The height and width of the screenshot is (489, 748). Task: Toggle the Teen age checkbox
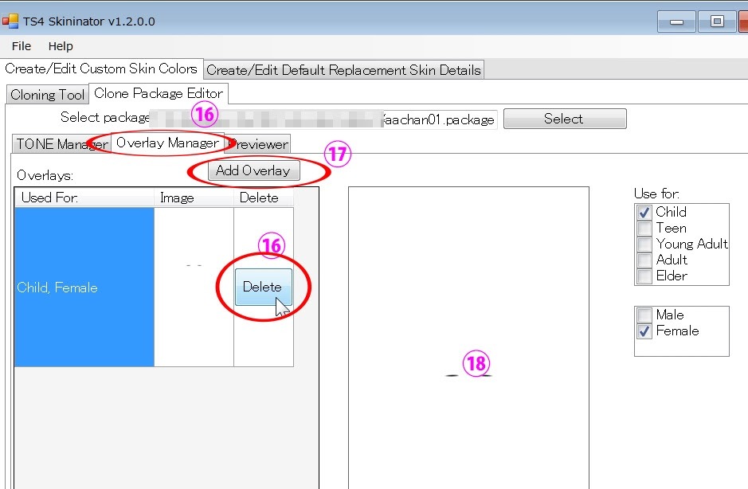(x=644, y=229)
